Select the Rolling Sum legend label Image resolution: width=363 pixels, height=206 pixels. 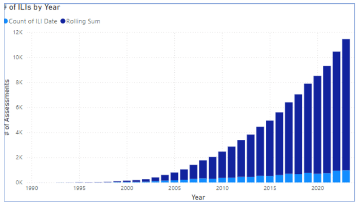[83, 21]
